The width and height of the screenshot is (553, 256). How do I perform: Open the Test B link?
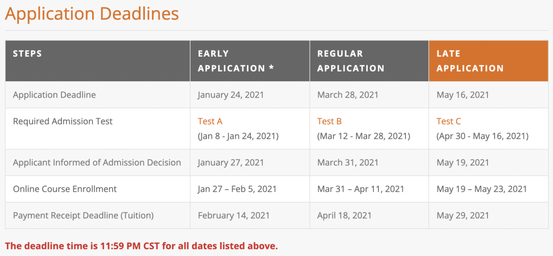(x=329, y=122)
